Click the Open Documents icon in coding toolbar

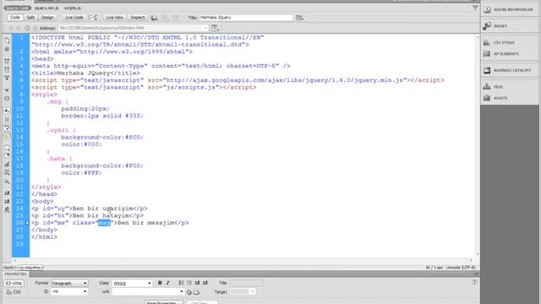[x=7, y=41]
